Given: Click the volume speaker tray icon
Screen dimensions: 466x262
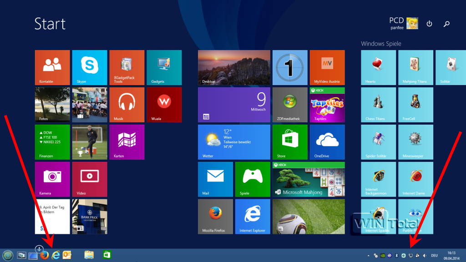Looking at the screenshot, I should click(425, 256).
